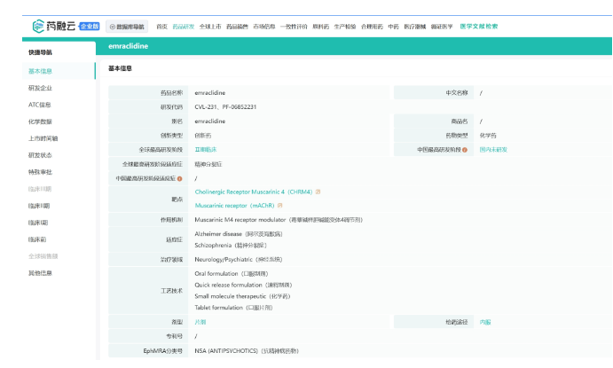Open the 数据库导航 menu button
Screen dimensions: 613x368
click(127, 27)
